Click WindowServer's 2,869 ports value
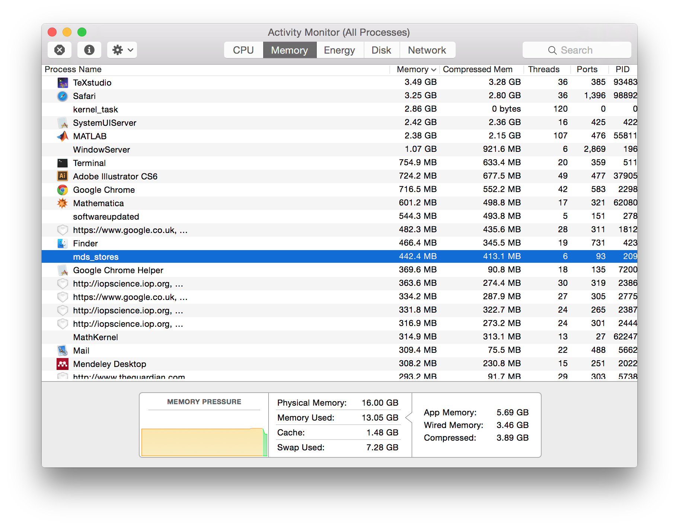This screenshot has height=527, width=679. tap(594, 149)
